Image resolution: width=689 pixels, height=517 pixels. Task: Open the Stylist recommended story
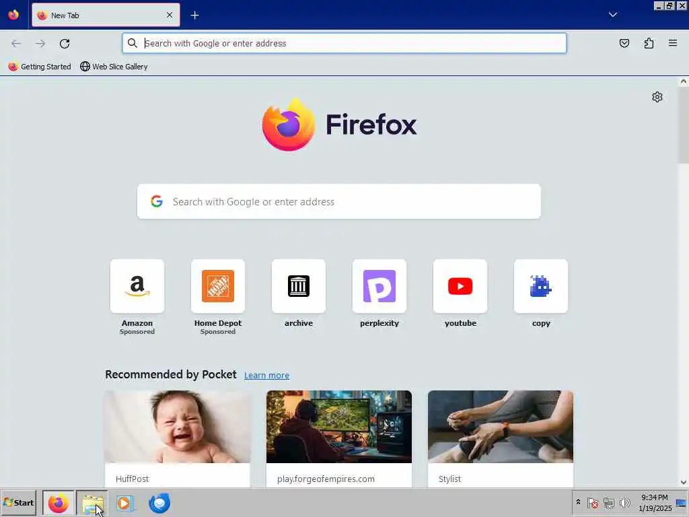[x=501, y=438]
